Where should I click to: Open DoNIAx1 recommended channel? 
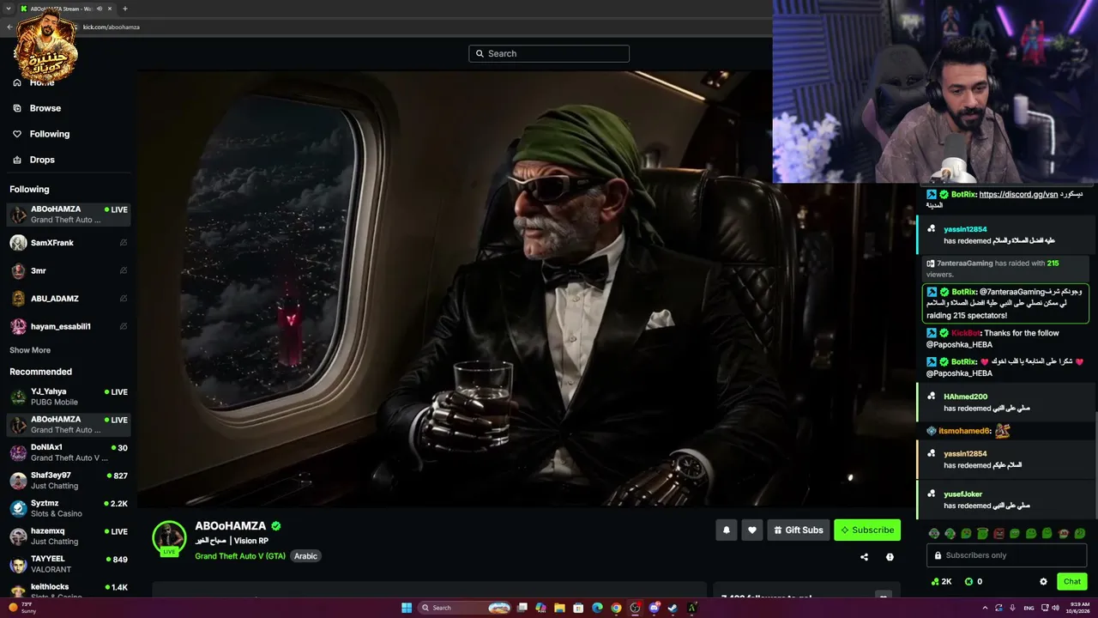point(69,452)
